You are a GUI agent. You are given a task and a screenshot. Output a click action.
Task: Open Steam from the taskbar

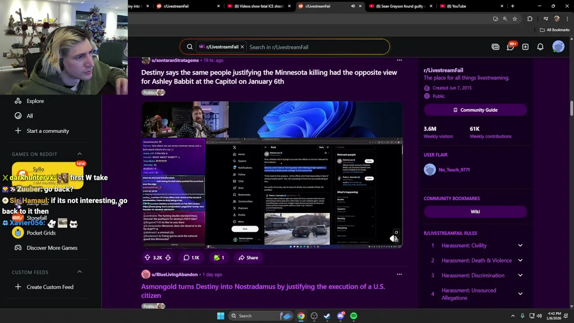coord(327,316)
